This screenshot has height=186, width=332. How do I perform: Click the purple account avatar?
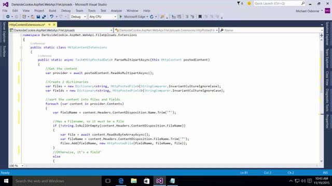click(x=327, y=11)
